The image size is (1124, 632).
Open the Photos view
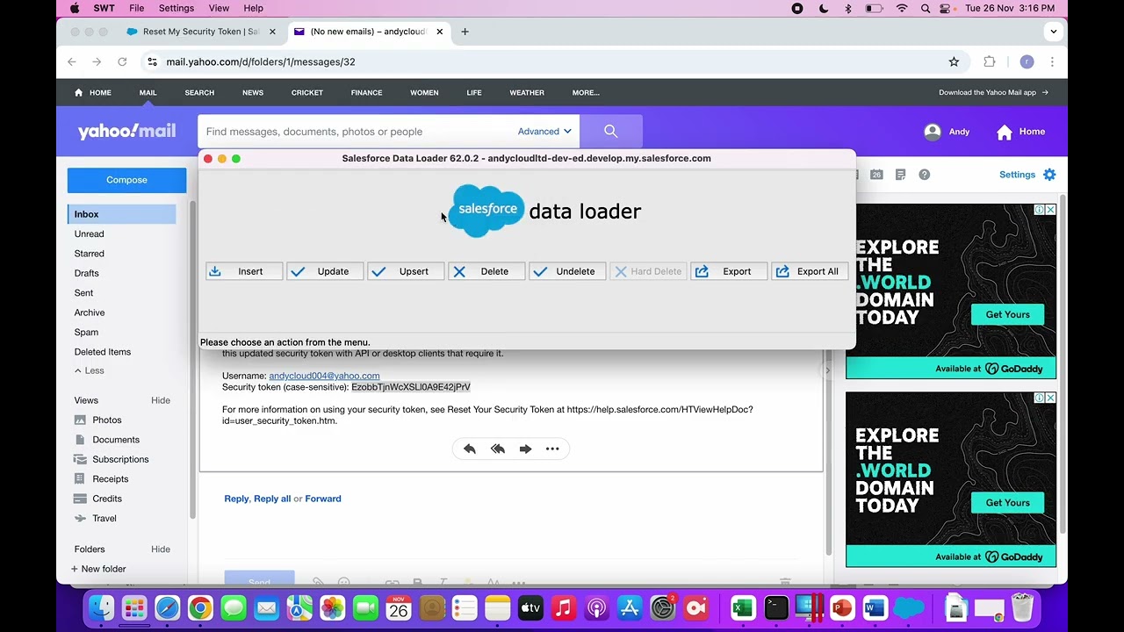coord(106,420)
